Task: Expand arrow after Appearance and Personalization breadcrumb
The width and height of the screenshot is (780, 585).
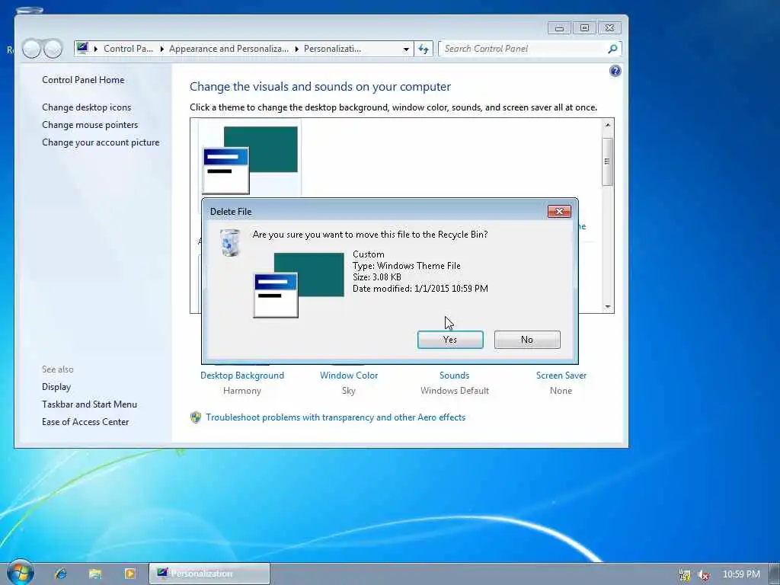Action: coord(296,49)
